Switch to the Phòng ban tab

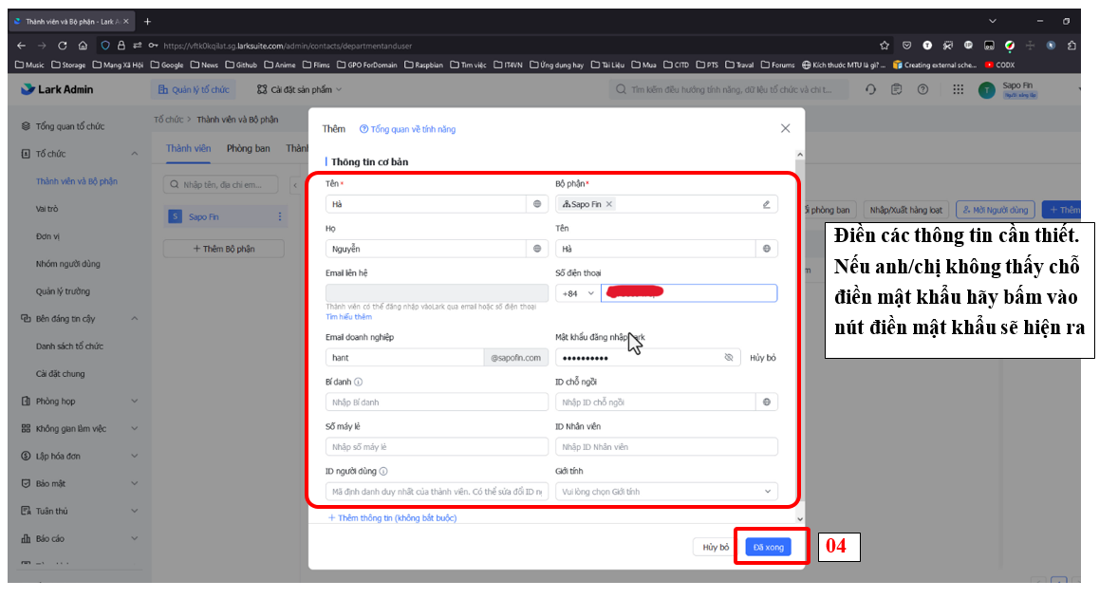(x=248, y=149)
